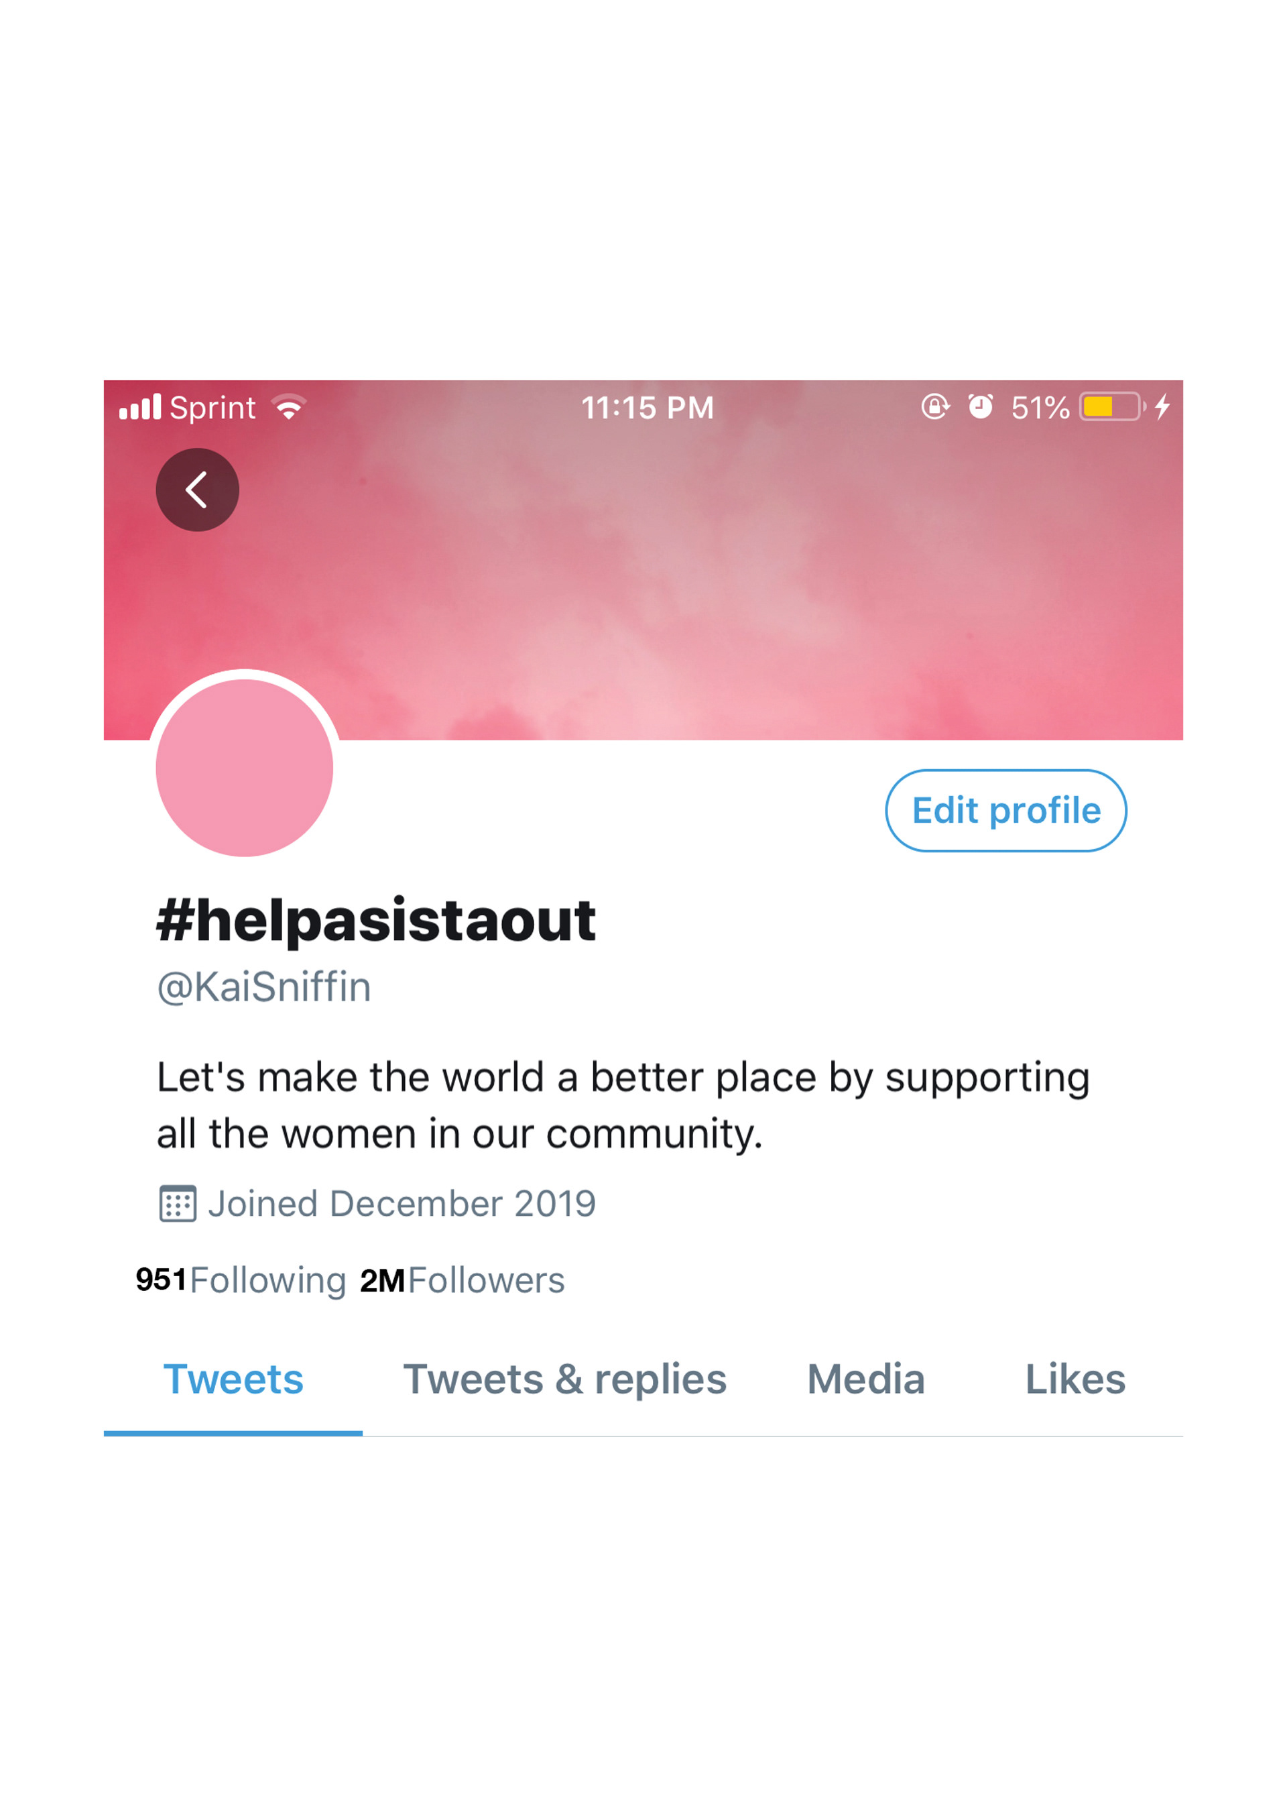The image size is (1287, 1818).
Task: Tap the charging bolt icon
Action: [x=1162, y=407]
